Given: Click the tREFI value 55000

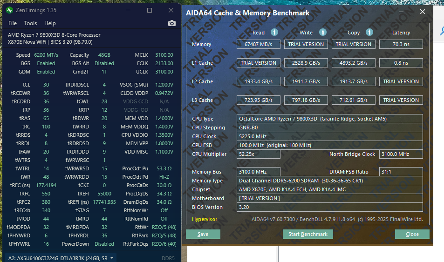Looking at the screenshot, I should pos(104,194).
